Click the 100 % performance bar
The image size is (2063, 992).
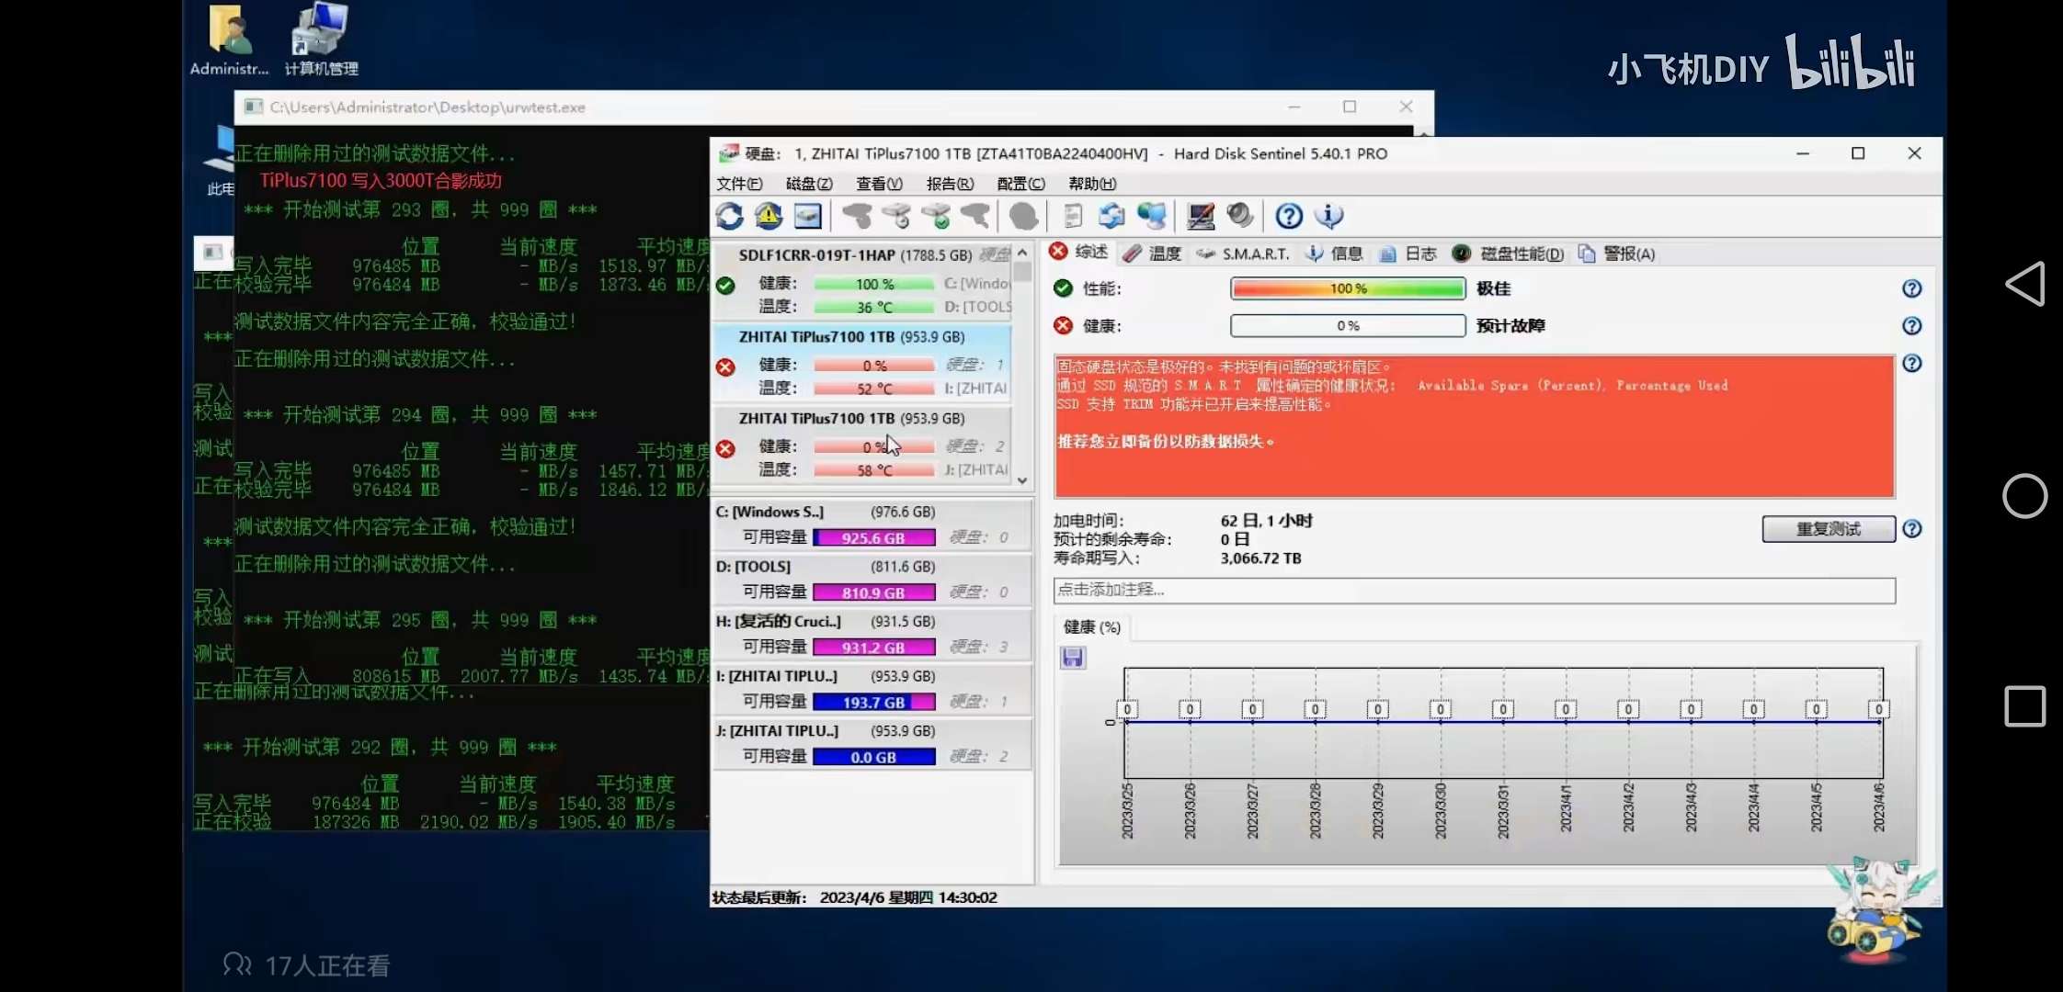(1348, 288)
